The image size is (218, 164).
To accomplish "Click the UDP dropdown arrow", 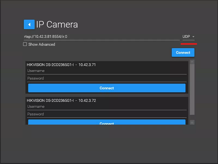I will click(193, 37).
